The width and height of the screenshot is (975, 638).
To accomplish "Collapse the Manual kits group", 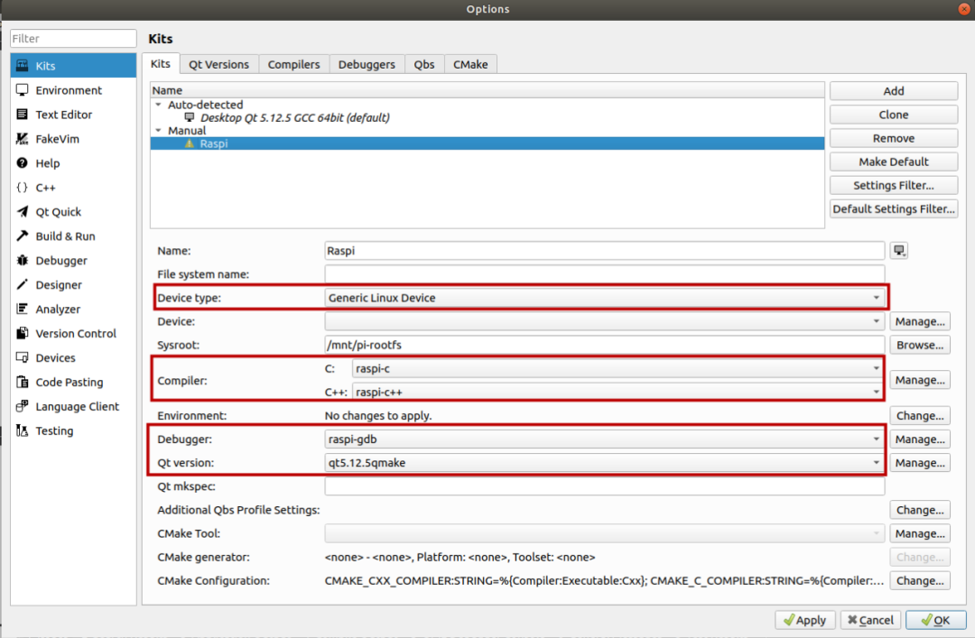I will (159, 130).
